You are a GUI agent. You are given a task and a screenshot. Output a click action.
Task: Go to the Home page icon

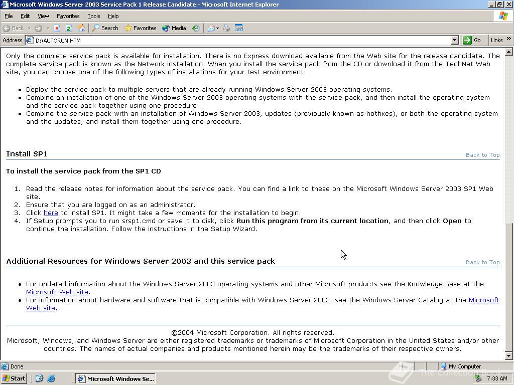81,28
